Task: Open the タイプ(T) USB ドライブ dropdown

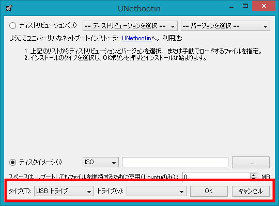Action: click(64, 191)
